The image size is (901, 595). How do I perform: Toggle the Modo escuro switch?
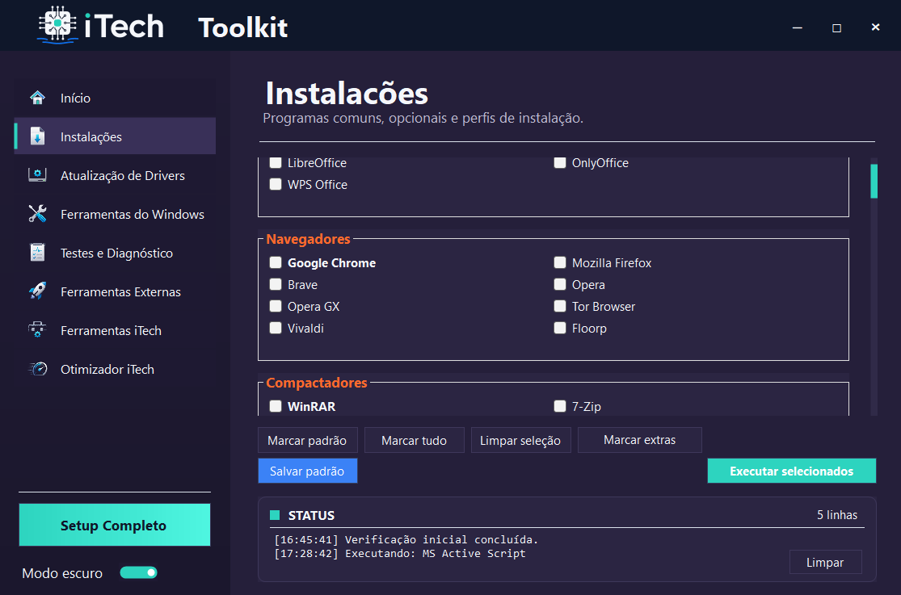138,572
